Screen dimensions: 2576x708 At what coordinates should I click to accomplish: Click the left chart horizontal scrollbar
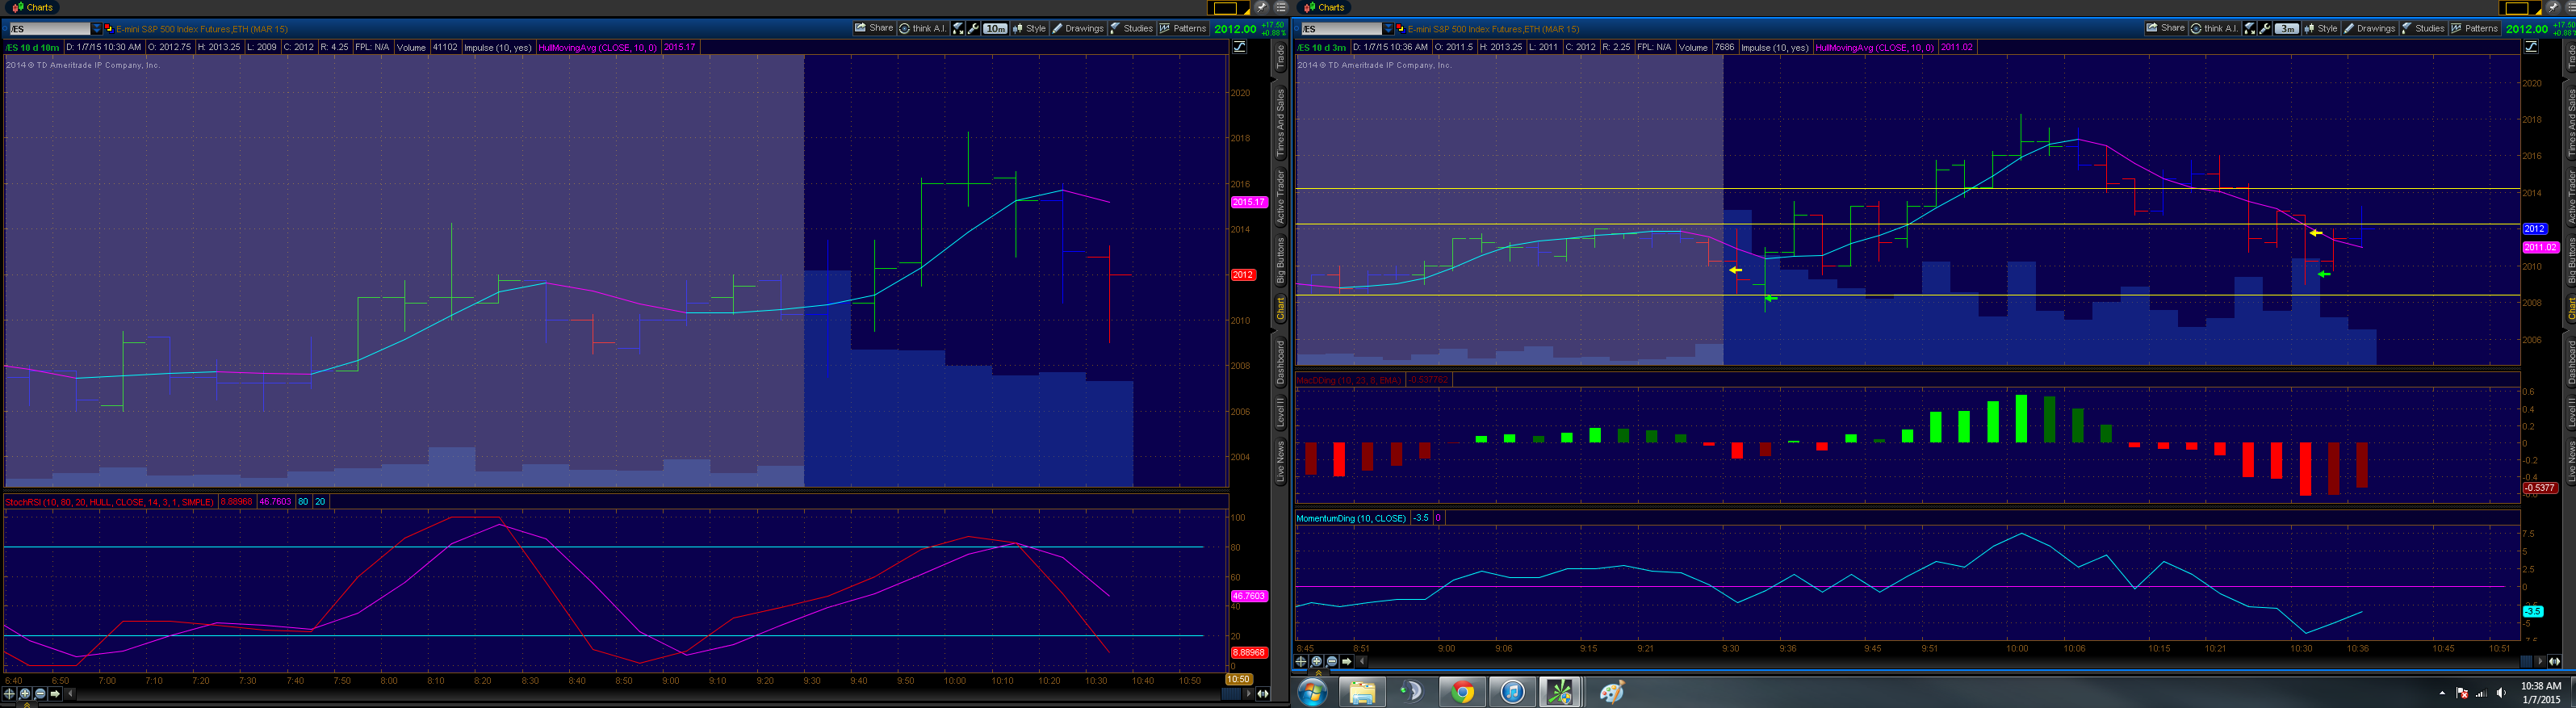(x=658, y=693)
